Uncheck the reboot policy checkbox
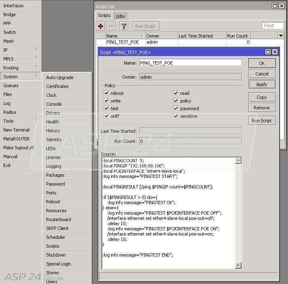 (x=106, y=93)
